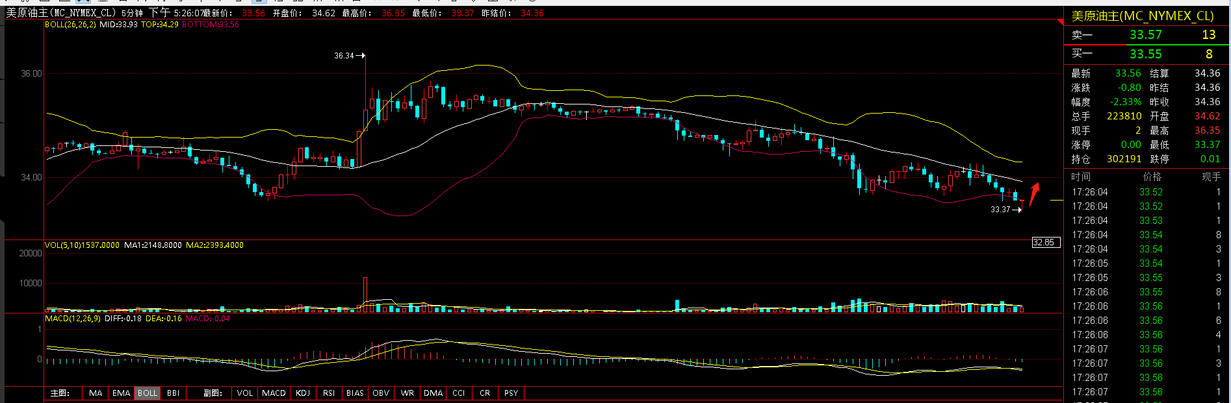
Task: Switch main chart to EMA indicator
Action: coord(122,393)
